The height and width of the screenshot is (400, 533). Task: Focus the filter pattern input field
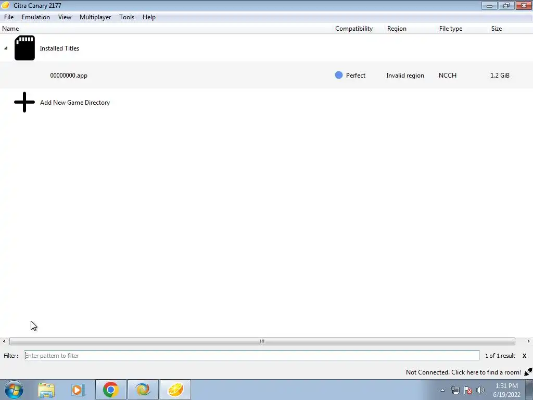[x=252, y=355]
